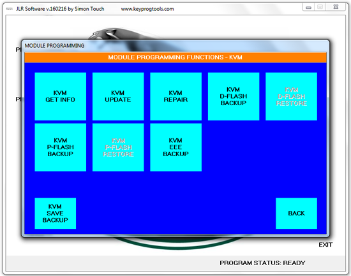The height and width of the screenshot is (276, 351).
Task: Click EXIT in the main window
Action: [x=325, y=245]
